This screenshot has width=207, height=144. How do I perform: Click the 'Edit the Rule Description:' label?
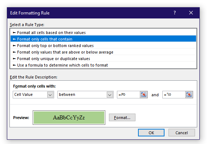(x=33, y=77)
